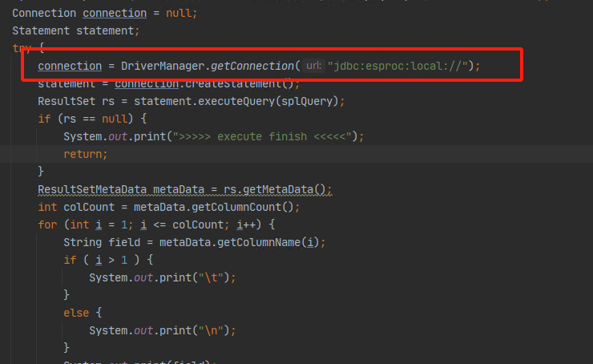Click 'connection.createStatement()' line
The image size is (593, 364).
click(x=168, y=83)
